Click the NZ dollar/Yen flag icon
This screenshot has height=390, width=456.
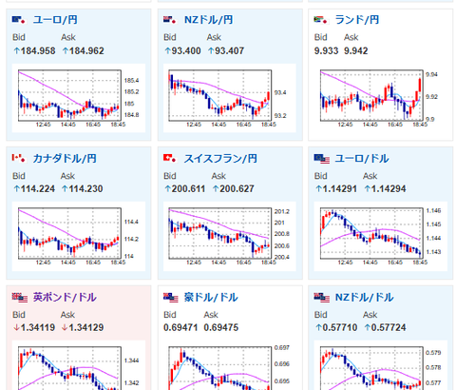(170, 20)
